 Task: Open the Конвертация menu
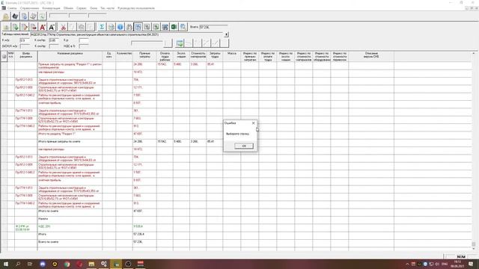(x=51, y=8)
